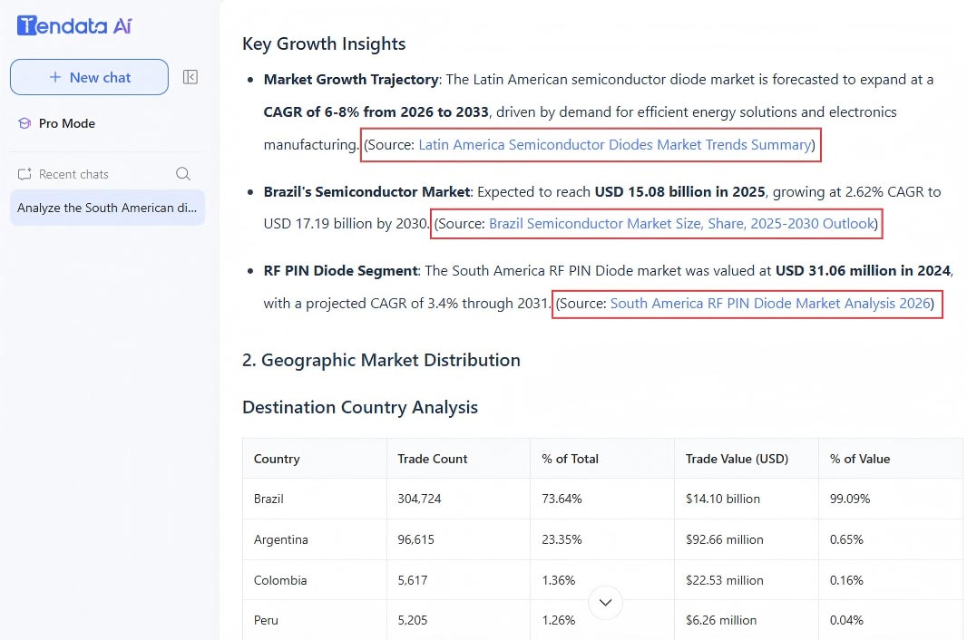
Task: Click the scroll-down chevron button
Action: click(606, 603)
